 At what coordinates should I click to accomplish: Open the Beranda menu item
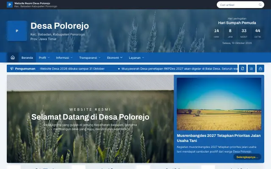pos(27,57)
